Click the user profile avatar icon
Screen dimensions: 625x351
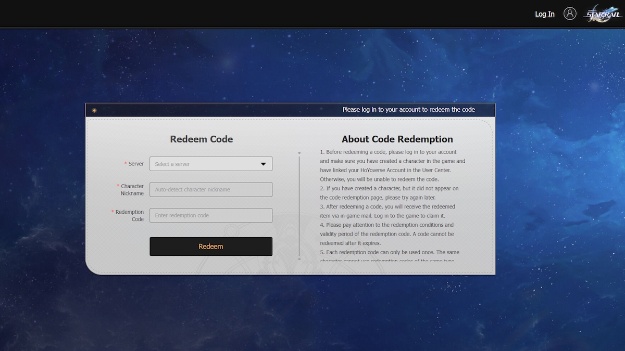click(x=570, y=14)
